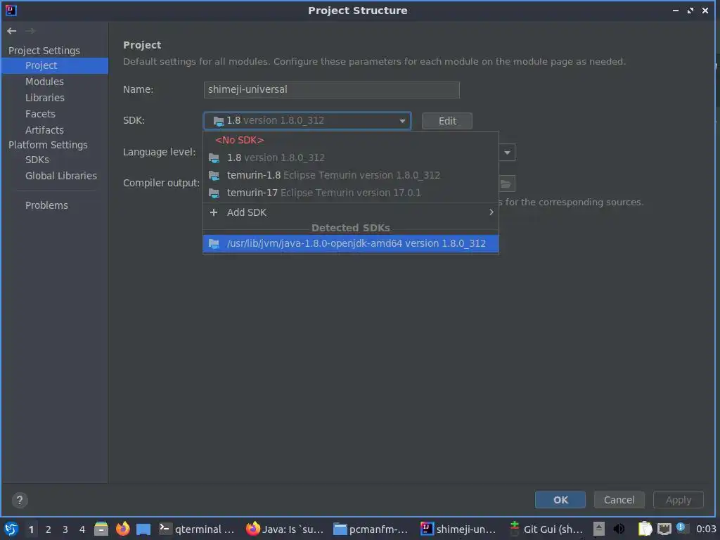Select temurin-17 Eclipse Temurin SDK
Image resolution: width=720 pixels, height=540 pixels.
350,193
